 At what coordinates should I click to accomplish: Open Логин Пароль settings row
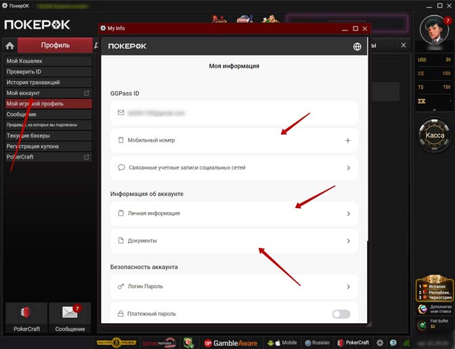point(234,287)
